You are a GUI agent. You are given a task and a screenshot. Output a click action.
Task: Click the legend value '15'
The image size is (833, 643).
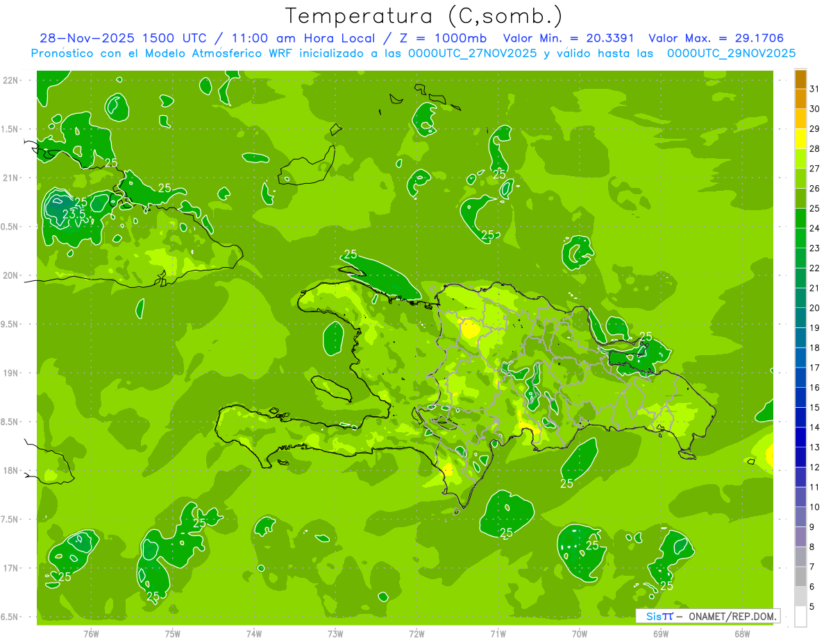tap(815, 408)
